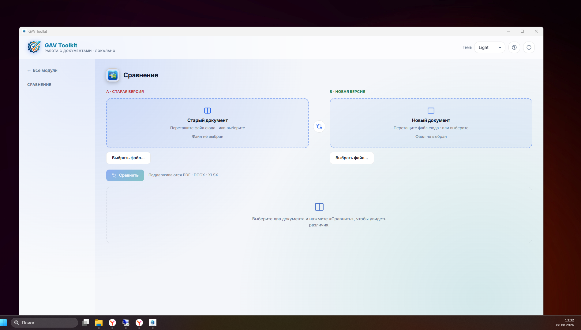This screenshot has width=581, height=330.
Task: Swap documents with the center swap icon
Action: [319, 127]
